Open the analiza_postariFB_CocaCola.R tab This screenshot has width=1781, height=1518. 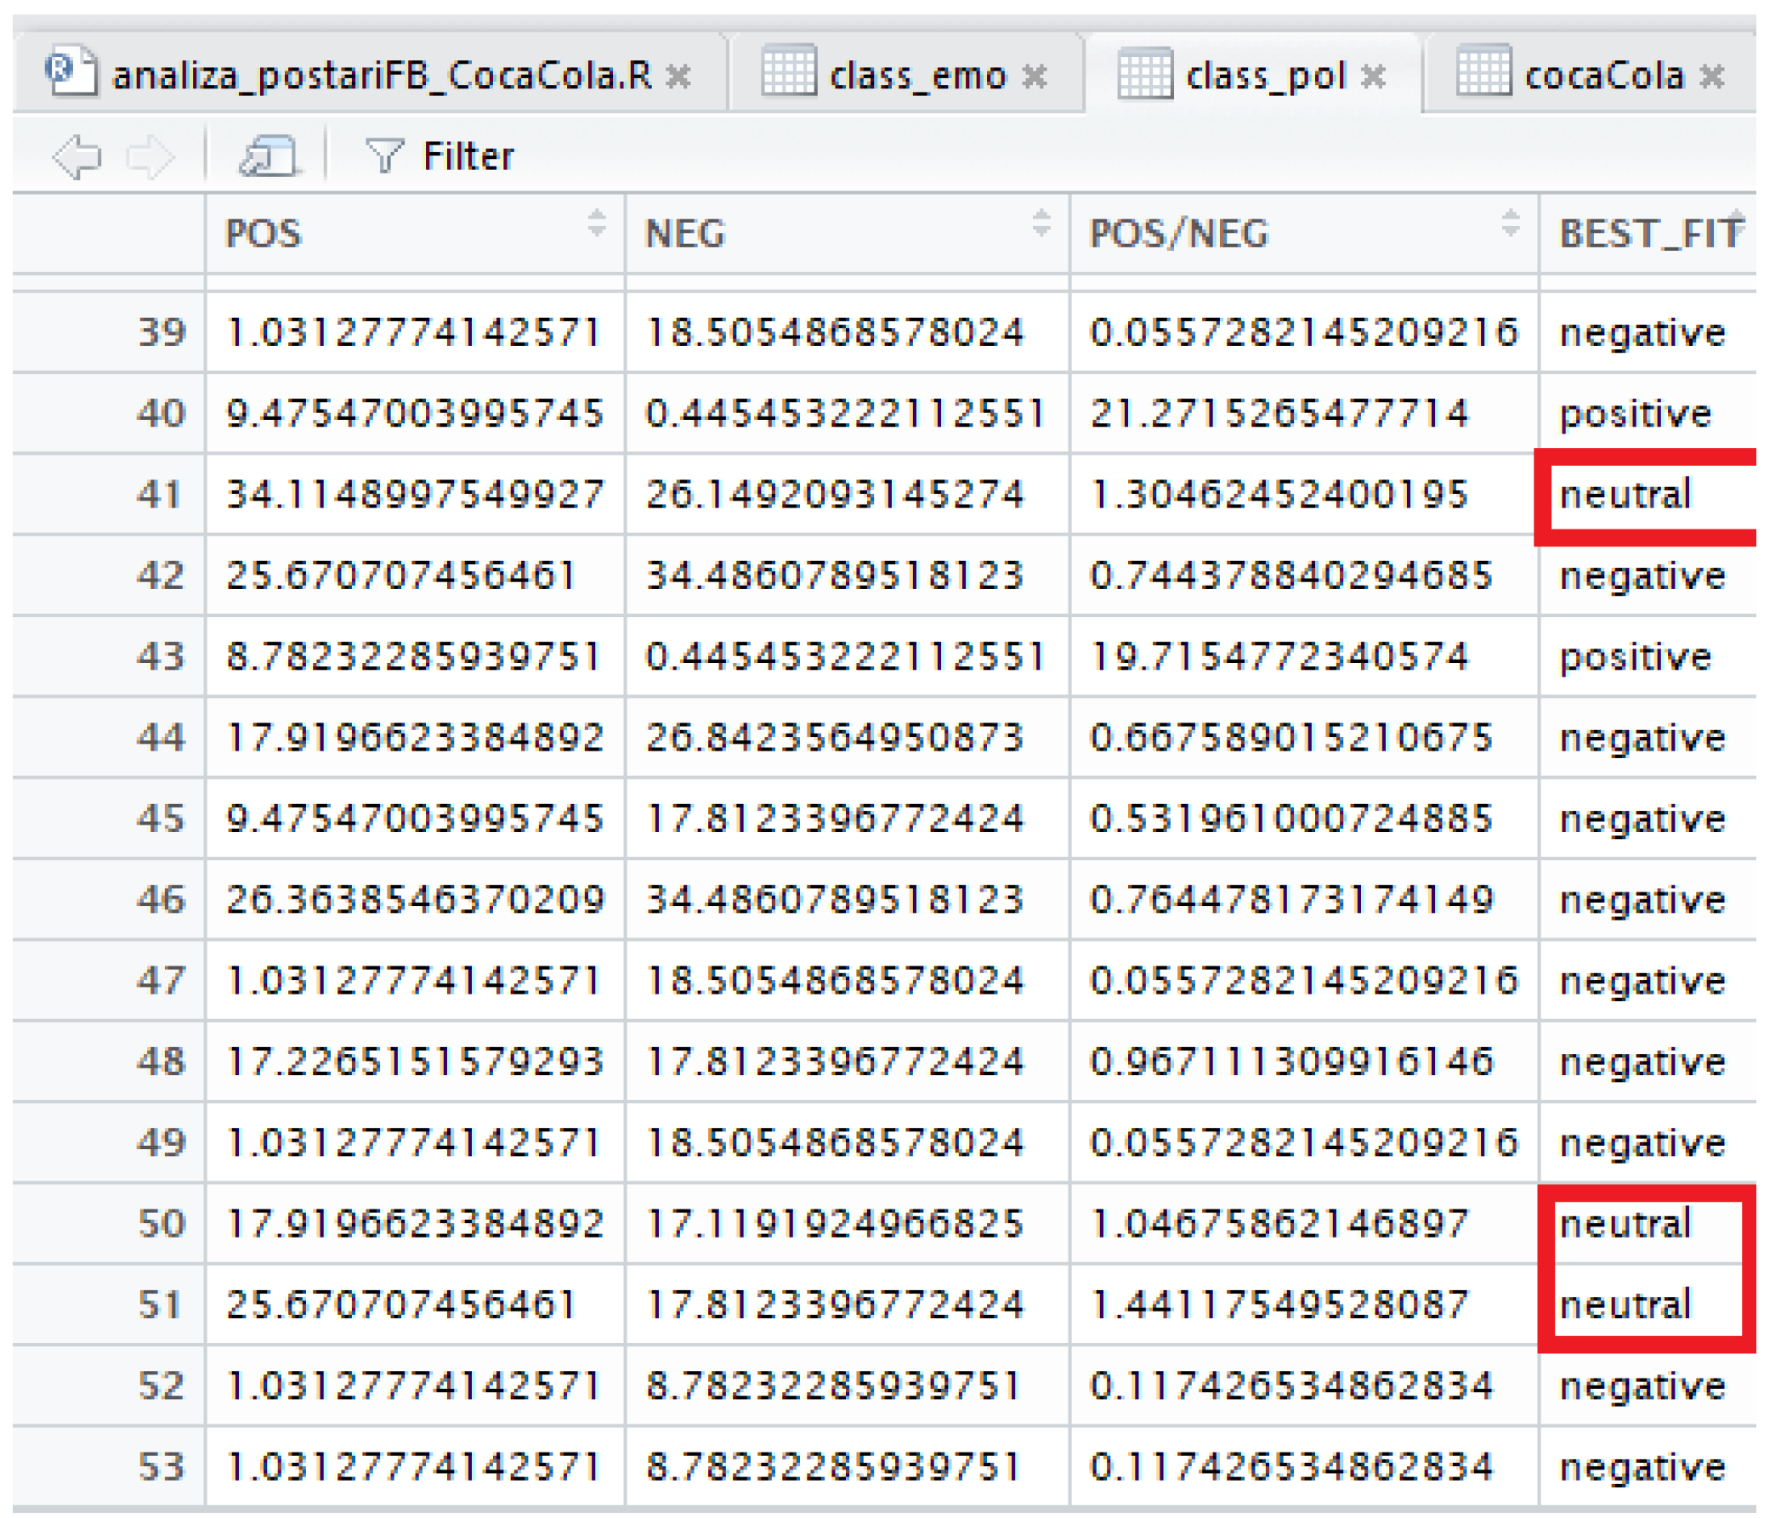(382, 76)
